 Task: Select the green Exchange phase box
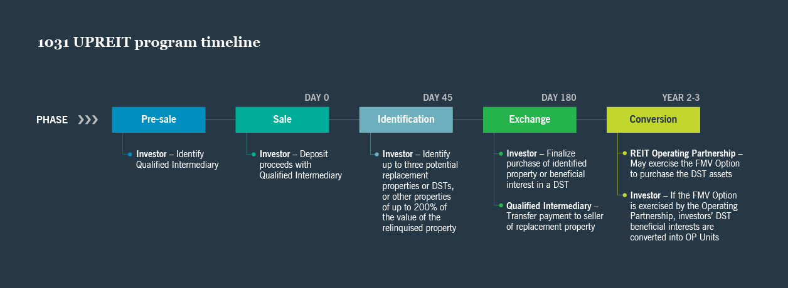coord(530,120)
